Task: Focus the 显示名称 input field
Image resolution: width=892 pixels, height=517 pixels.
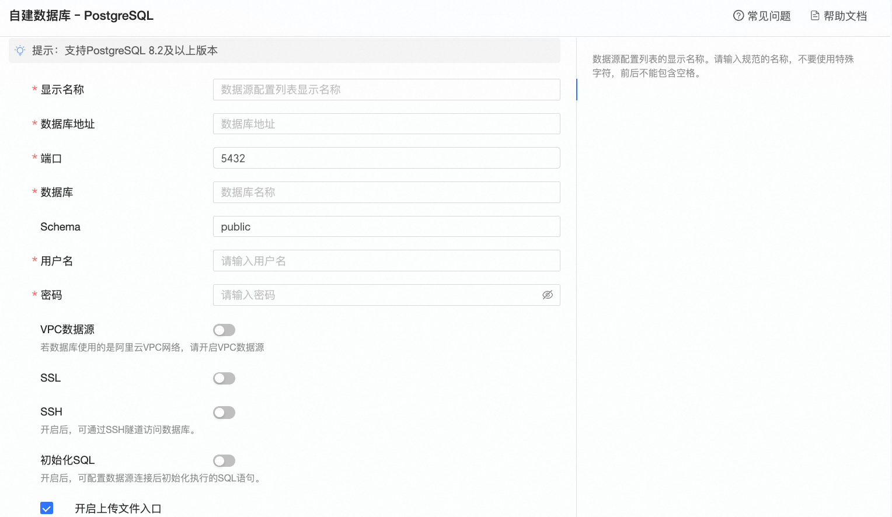Action: coord(386,90)
